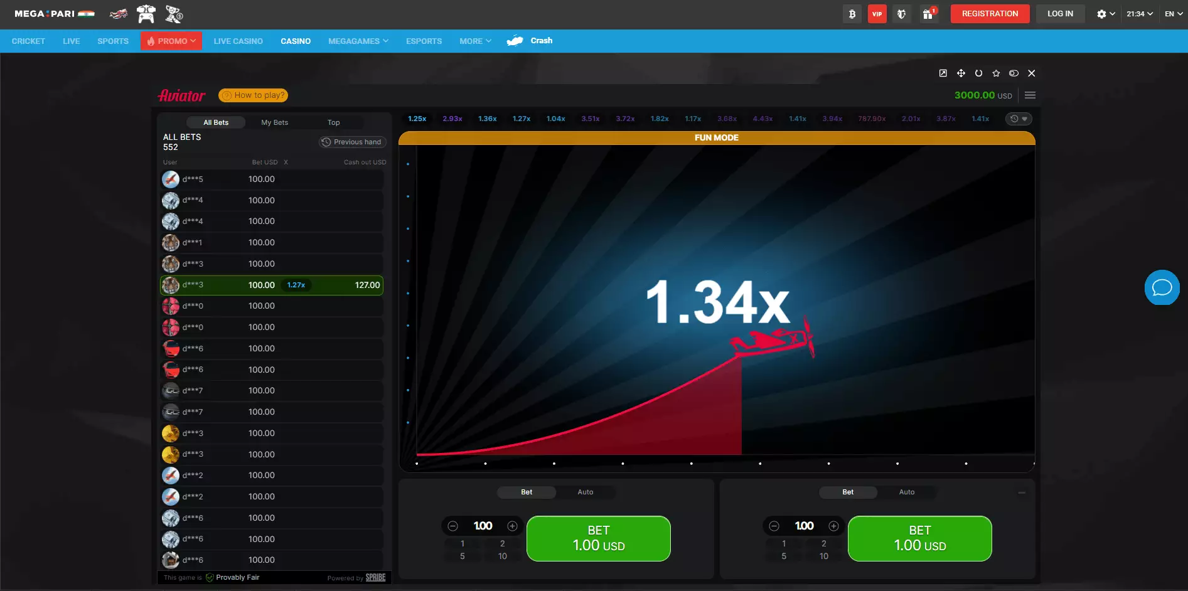
Task: Open the SPORTS menu item
Action: coord(113,41)
